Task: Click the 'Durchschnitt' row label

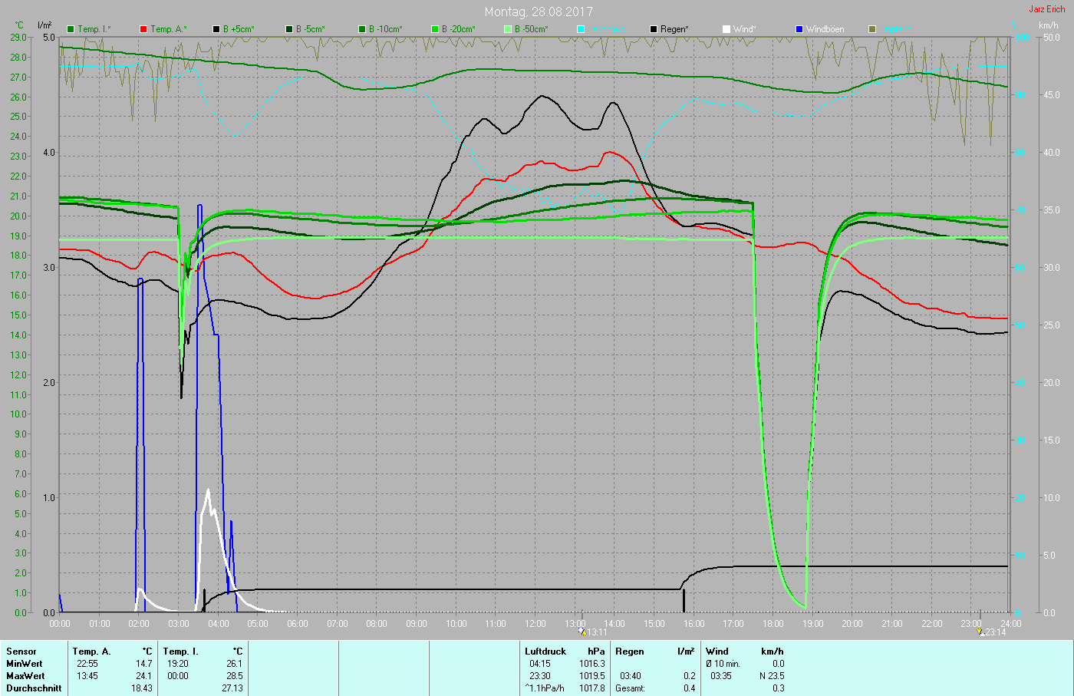Action: pyautogui.click(x=34, y=688)
